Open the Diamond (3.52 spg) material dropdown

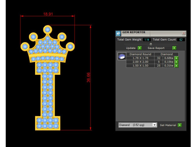coord(138,125)
